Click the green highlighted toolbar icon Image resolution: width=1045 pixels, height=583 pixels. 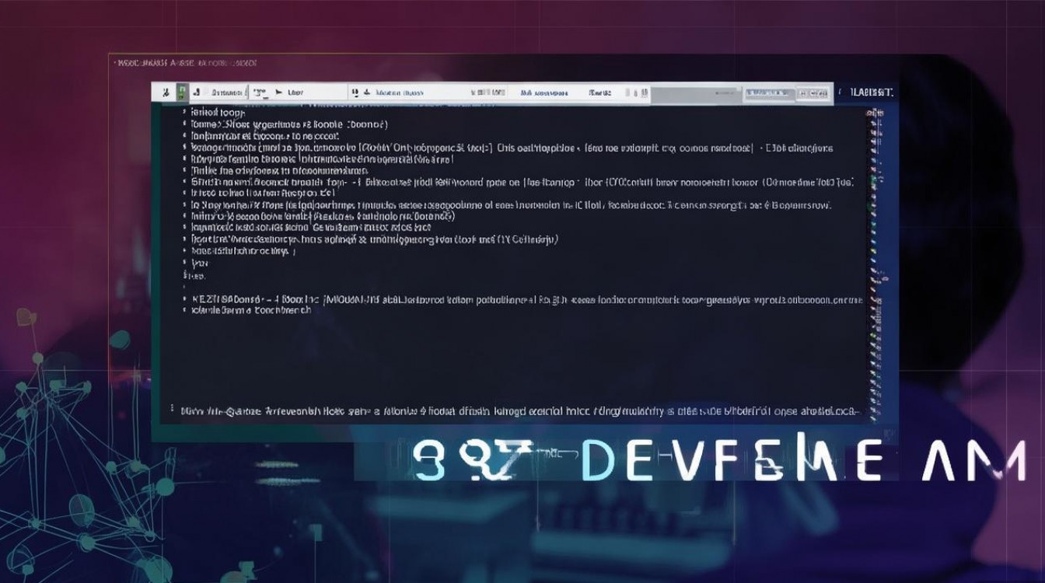pos(181,93)
